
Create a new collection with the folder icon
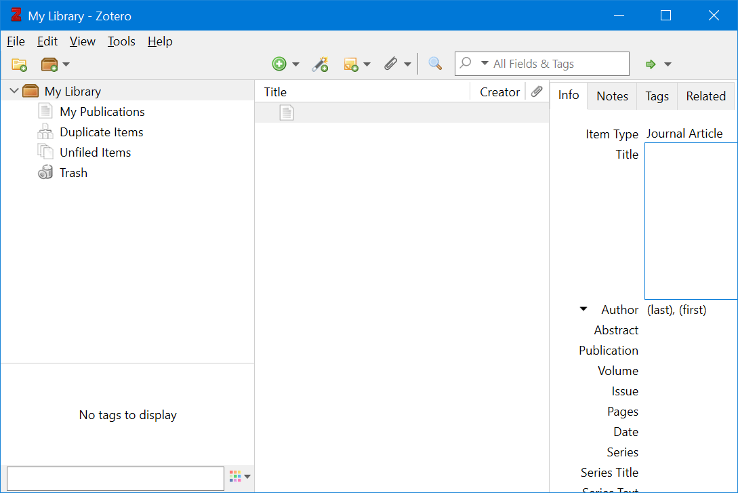coord(19,64)
